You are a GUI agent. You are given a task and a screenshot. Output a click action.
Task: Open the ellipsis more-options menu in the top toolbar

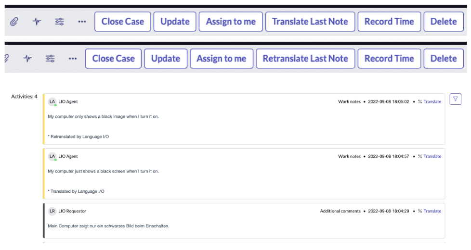82,22
